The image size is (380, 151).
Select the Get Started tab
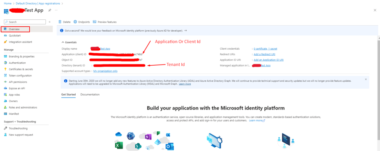click(x=68, y=95)
